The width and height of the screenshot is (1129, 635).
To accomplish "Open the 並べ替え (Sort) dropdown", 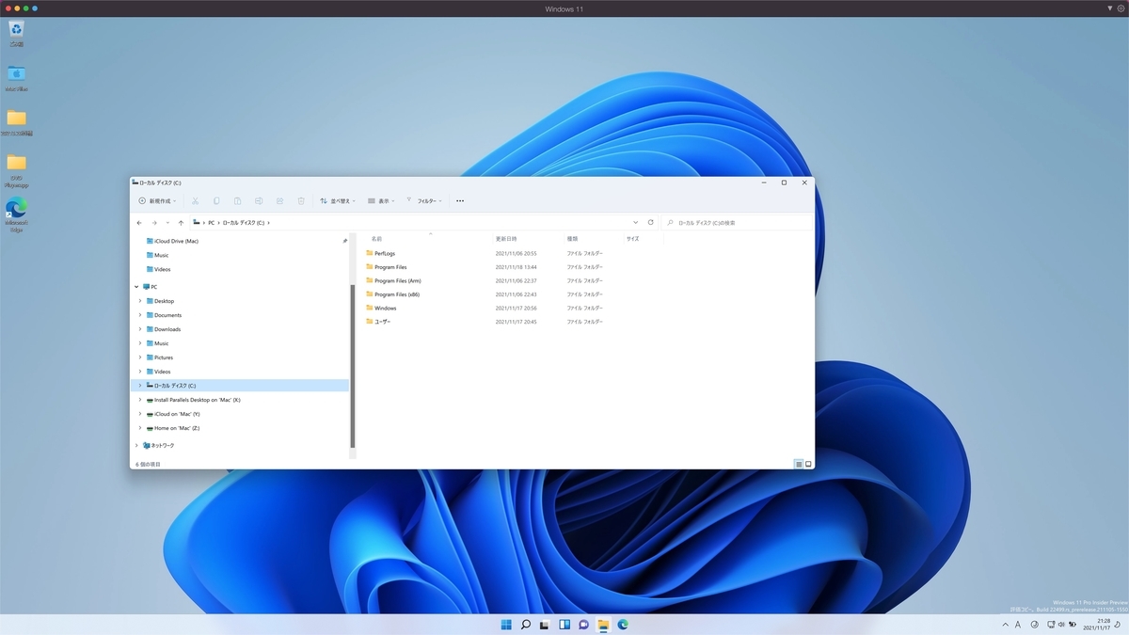I will pyautogui.click(x=337, y=200).
